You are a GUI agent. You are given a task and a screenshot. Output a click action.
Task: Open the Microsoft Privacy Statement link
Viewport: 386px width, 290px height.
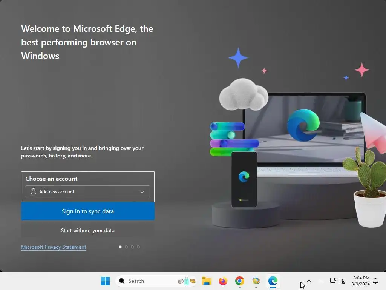coord(54,247)
